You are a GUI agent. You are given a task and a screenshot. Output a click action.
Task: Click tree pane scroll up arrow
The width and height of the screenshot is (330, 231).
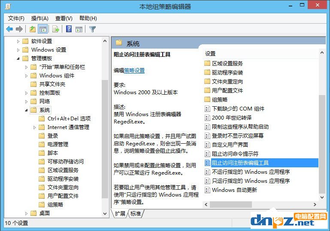tap(105, 41)
